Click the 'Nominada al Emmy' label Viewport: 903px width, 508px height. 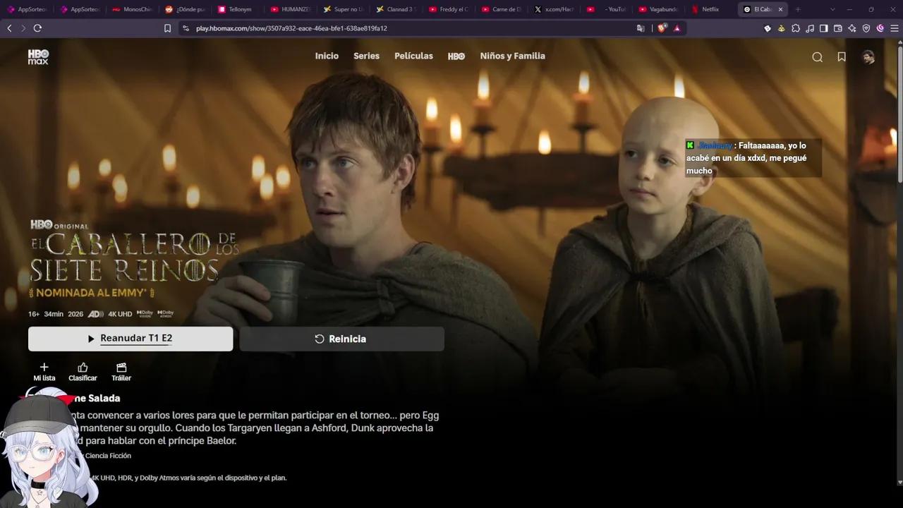tap(91, 292)
